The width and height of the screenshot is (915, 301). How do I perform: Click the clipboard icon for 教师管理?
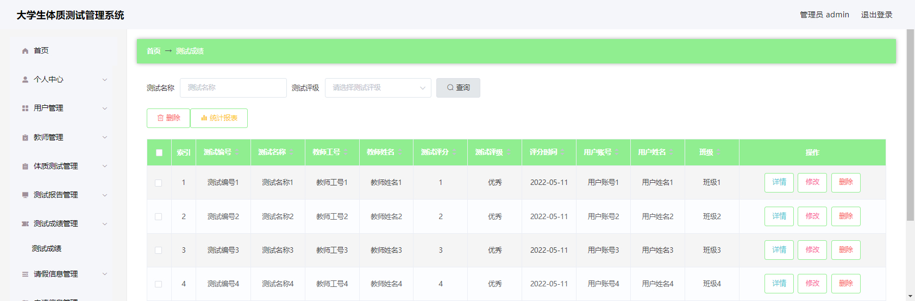pyautogui.click(x=25, y=137)
